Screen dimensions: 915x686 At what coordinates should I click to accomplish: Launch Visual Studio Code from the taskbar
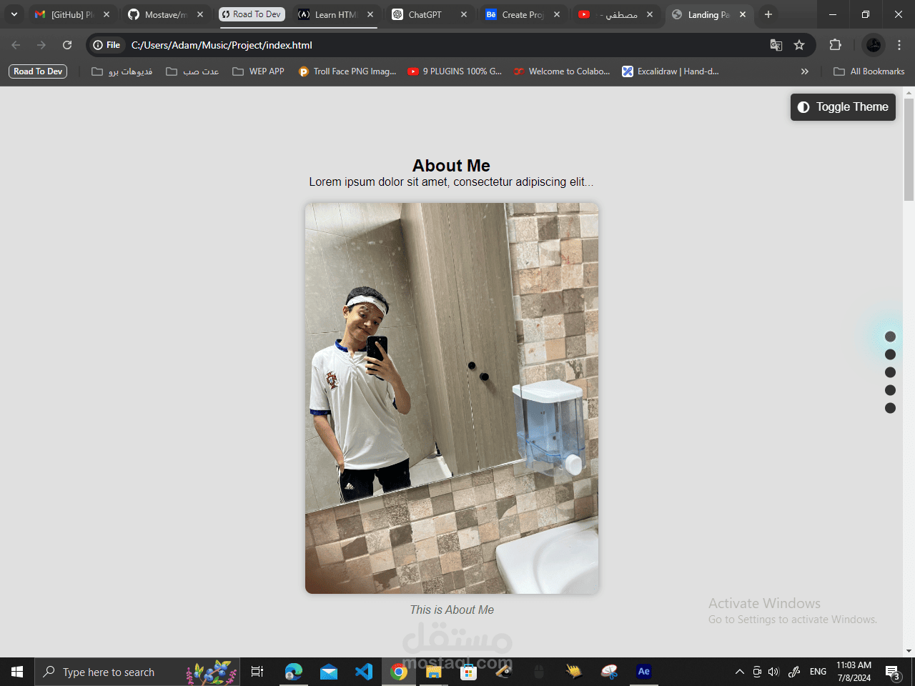pyautogui.click(x=364, y=672)
